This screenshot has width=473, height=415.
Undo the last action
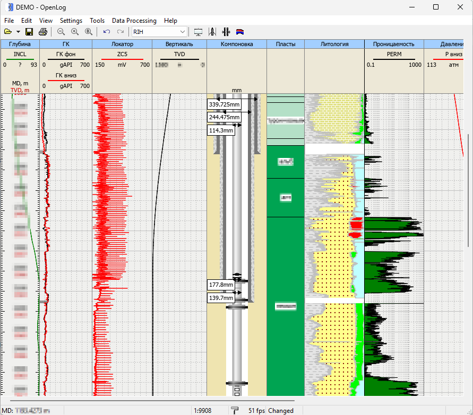tap(107, 32)
